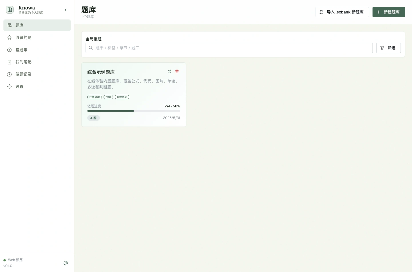Viewport: 412px width, 272px height.
Task: Click the plus icon in 新建题库
Action: click(379, 12)
